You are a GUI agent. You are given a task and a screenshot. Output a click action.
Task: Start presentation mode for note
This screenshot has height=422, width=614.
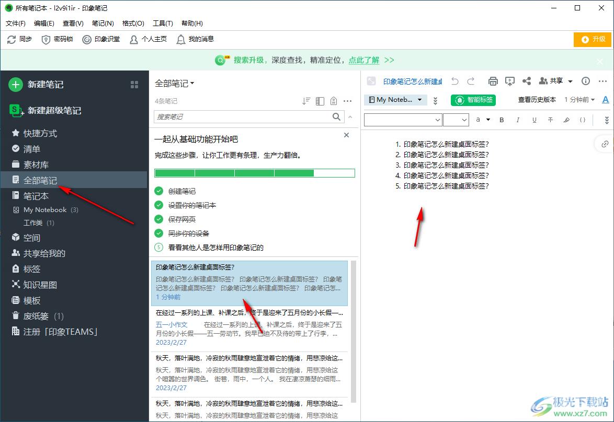coord(510,81)
